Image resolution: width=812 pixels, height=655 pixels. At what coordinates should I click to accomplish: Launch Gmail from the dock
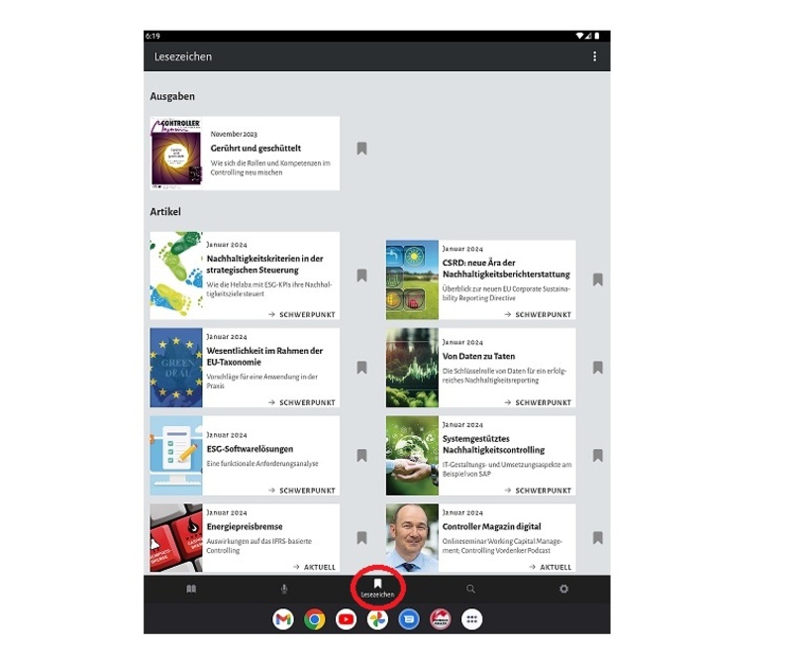tap(283, 619)
